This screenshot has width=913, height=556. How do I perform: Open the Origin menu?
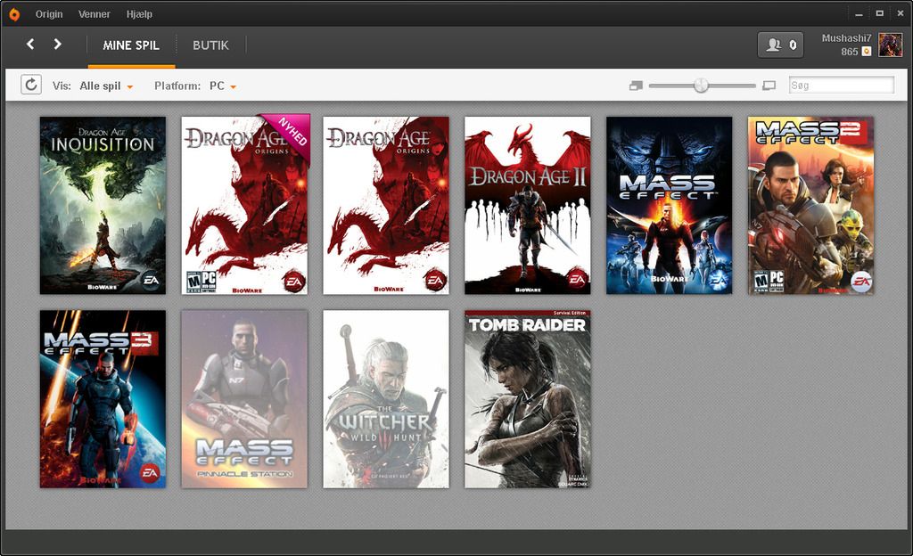click(49, 14)
